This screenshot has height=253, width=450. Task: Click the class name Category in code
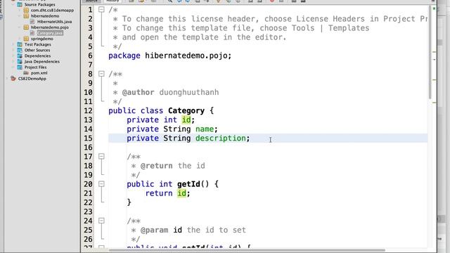tap(186, 111)
